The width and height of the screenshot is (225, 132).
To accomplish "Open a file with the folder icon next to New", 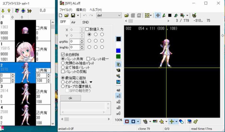I will click(x=67, y=16).
